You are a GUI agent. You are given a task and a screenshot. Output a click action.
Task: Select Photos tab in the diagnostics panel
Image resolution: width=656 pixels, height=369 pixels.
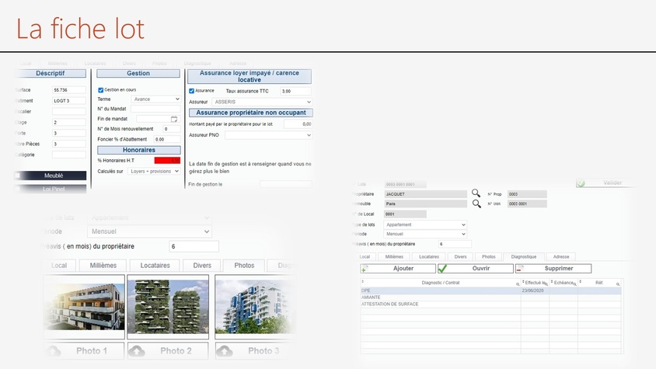click(x=488, y=256)
